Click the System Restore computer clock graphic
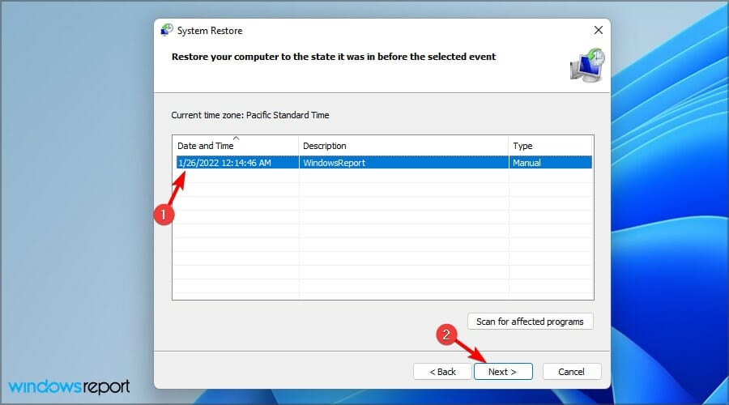 click(588, 66)
